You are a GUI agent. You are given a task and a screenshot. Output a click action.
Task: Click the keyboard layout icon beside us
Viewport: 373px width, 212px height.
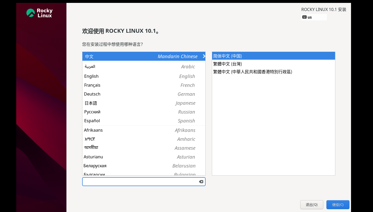(304, 17)
